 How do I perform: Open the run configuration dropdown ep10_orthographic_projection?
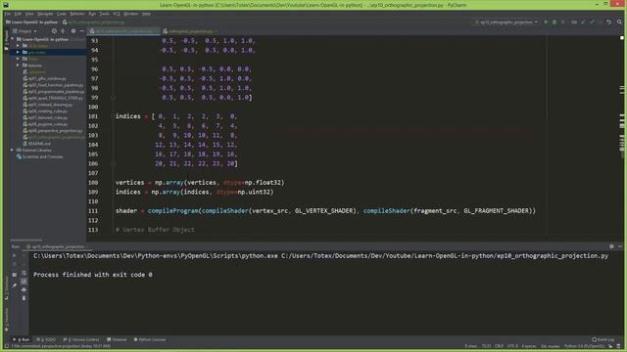pyautogui.click(x=506, y=22)
